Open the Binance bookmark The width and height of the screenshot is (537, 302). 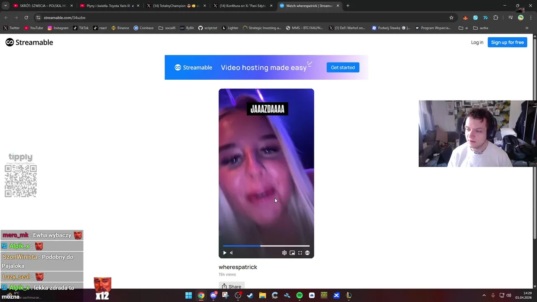coord(120,28)
